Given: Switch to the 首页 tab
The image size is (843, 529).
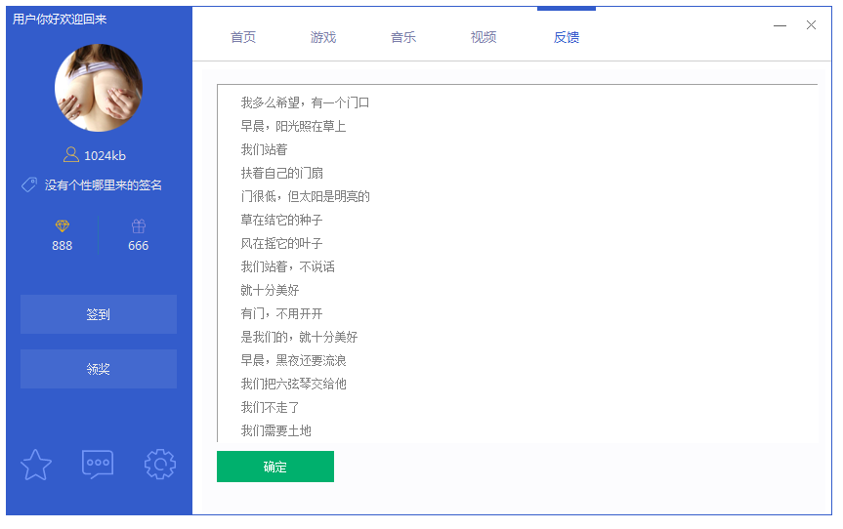Looking at the screenshot, I should point(243,37).
